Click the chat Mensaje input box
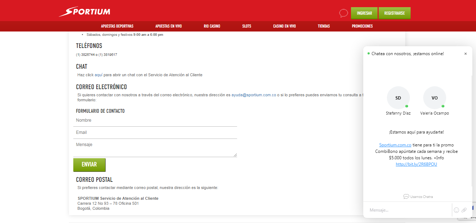The height and width of the screenshot is (223, 476). tap(408, 210)
